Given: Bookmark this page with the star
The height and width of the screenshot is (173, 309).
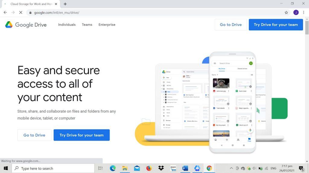Looking at the screenshot, I should click(x=286, y=13).
